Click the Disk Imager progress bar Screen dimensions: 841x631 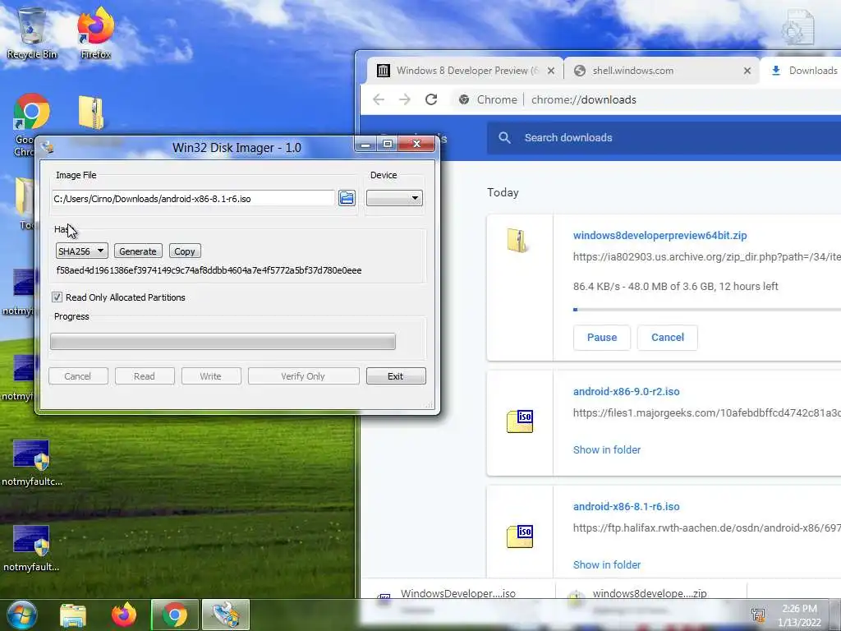[223, 341]
